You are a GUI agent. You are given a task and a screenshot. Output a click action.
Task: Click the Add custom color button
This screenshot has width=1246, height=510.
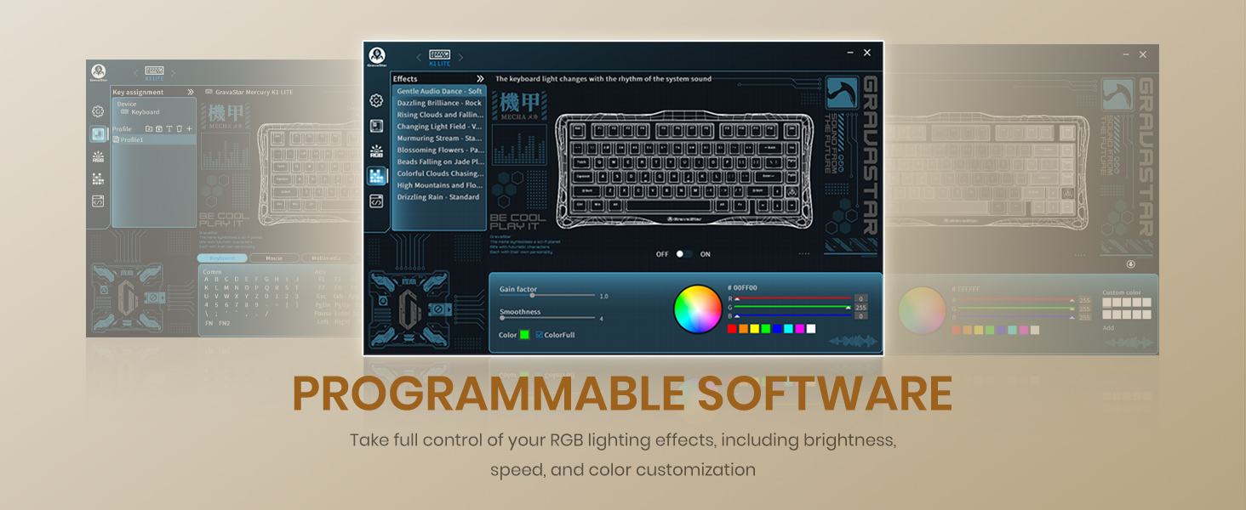point(1108,327)
